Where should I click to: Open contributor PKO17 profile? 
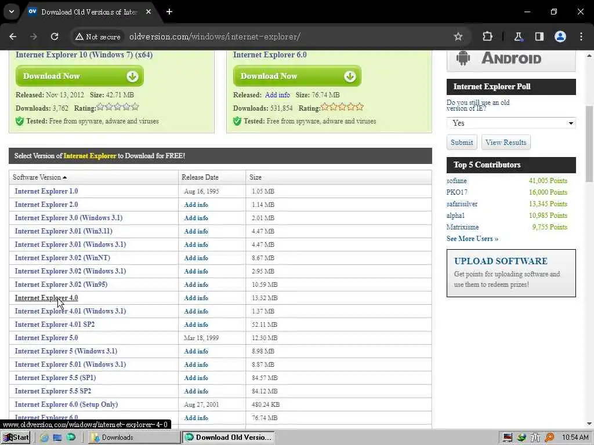(x=457, y=192)
